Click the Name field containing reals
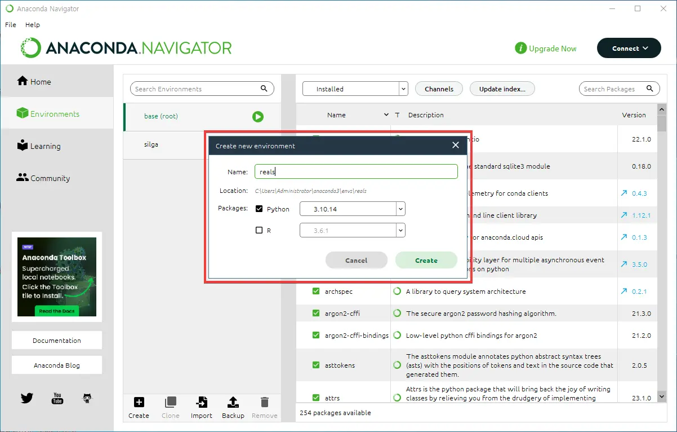The width and height of the screenshot is (677, 432). pos(355,171)
